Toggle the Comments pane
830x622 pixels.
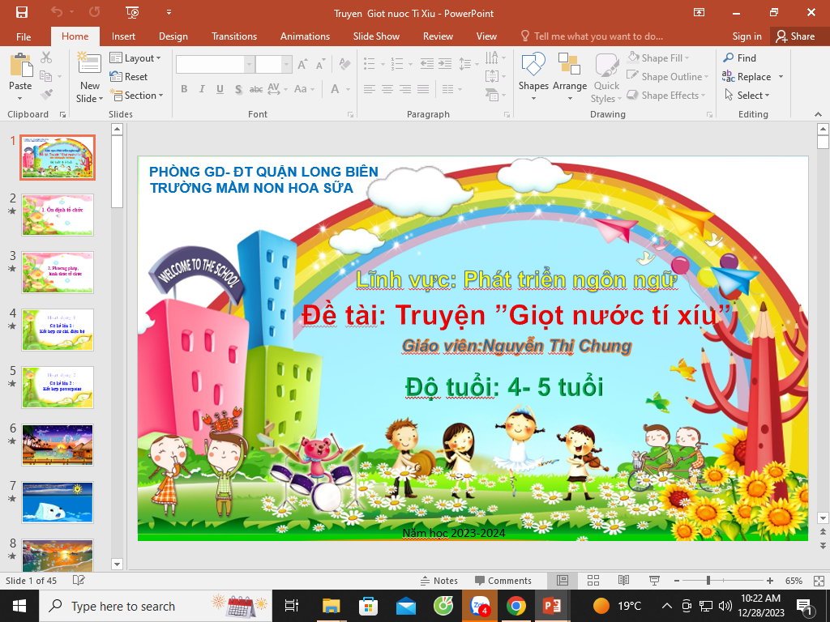[x=503, y=581]
